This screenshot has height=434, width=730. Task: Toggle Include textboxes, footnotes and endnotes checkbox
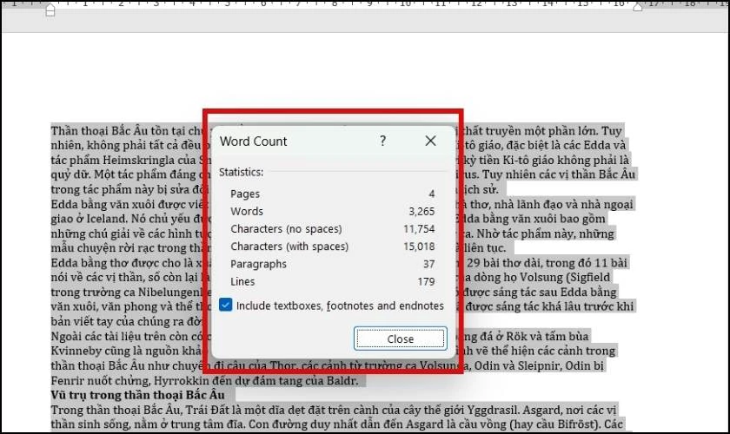point(225,306)
